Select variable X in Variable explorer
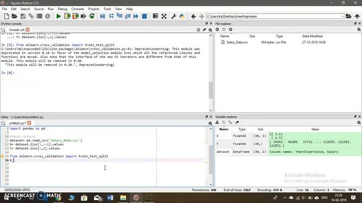This screenshot has height=203, width=362. [288, 136]
